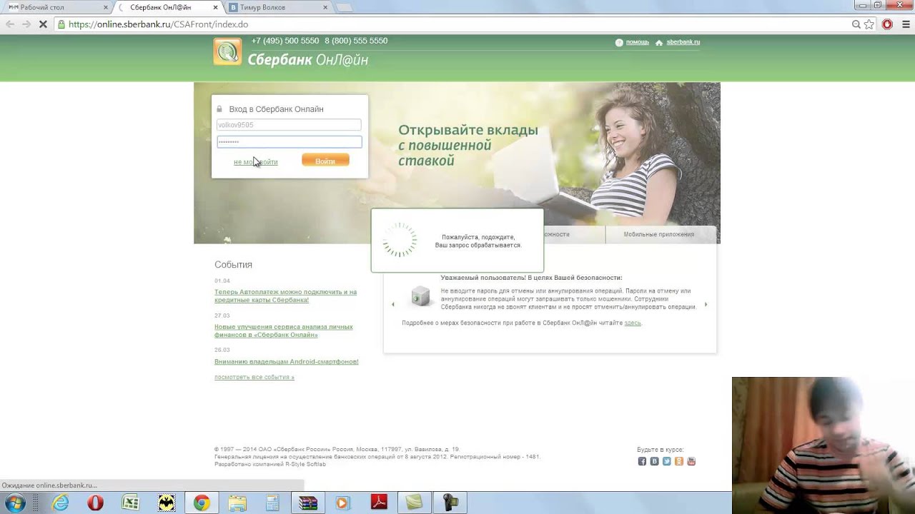The width and height of the screenshot is (915, 514).
Task: Focus the login field containing volkov9505
Action: [289, 125]
